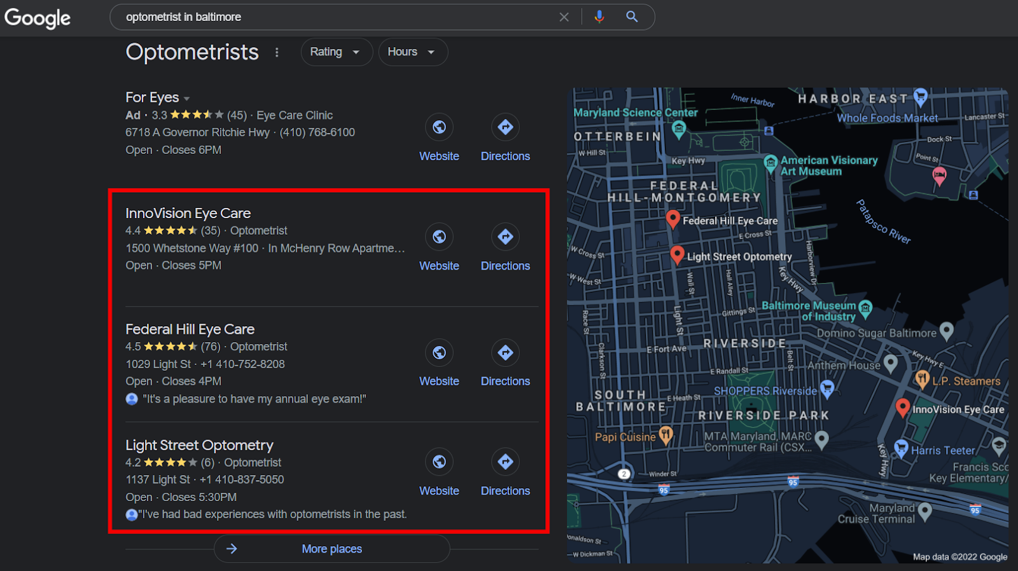Click Maryland Science Center map marker
Image resolution: width=1018 pixels, height=571 pixels.
[x=679, y=130]
